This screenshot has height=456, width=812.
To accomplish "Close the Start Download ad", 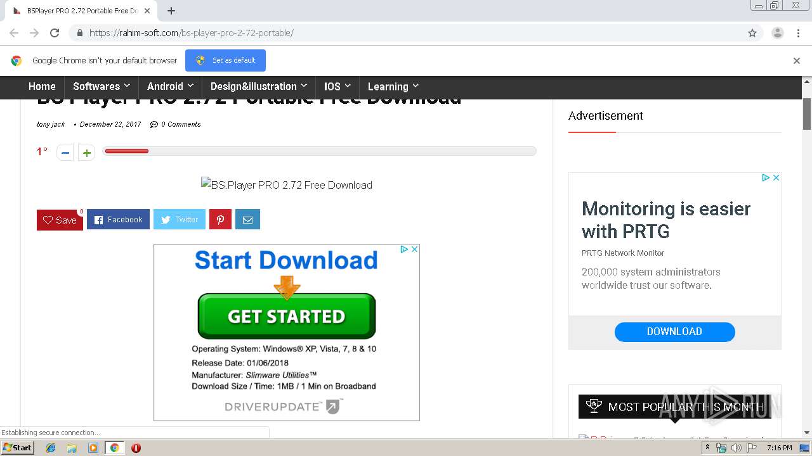I will point(414,250).
